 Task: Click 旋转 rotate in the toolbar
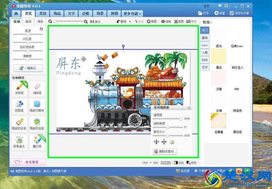pyautogui.click(x=166, y=22)
